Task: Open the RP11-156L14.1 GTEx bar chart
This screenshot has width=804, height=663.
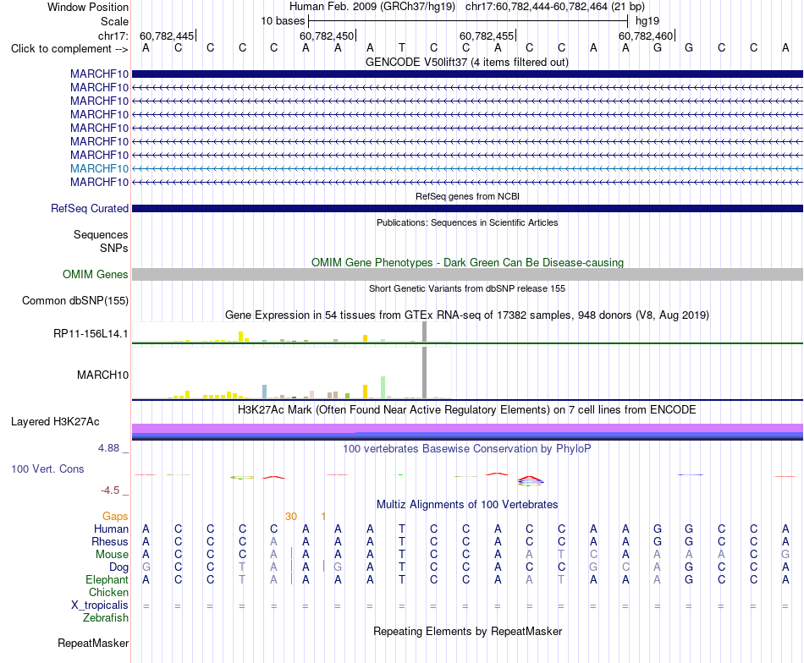Action: pos(292,332)
